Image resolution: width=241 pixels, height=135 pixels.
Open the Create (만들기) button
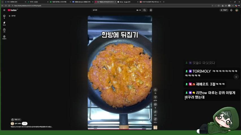[x=224, y=10]
